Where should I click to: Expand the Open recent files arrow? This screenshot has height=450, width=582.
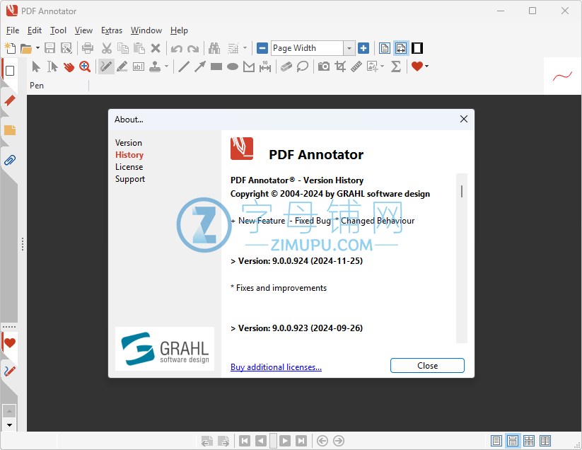[37, 48]
